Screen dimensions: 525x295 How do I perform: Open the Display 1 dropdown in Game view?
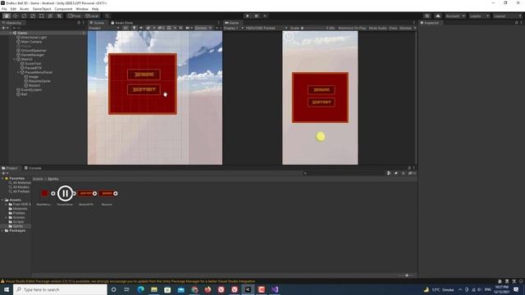(x=234, y=28)
